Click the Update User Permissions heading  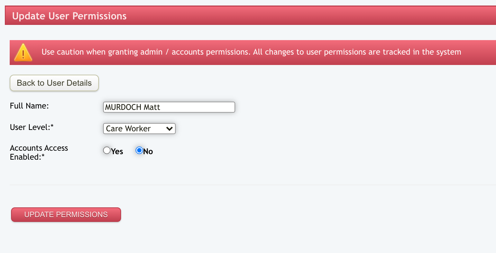pyautogui.click(x=69, y=16)
